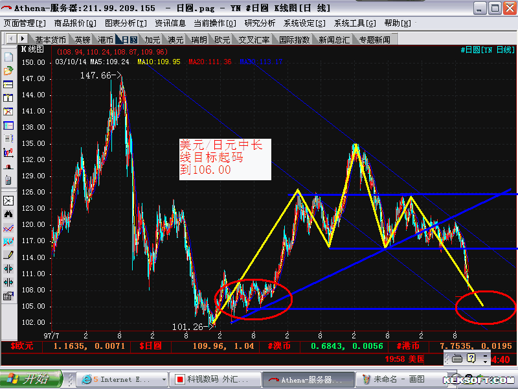
Task: Click the left scroll arrow of the tab strip
Action: (11, 39)
